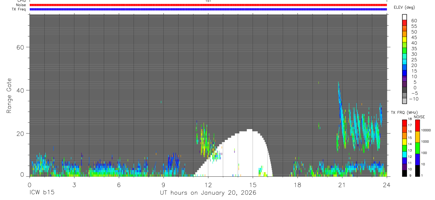Image resolution: width=435 pixels, height=200 pixels.
Task: Click the x-axis tick label '18'
Action: [297, 185]
